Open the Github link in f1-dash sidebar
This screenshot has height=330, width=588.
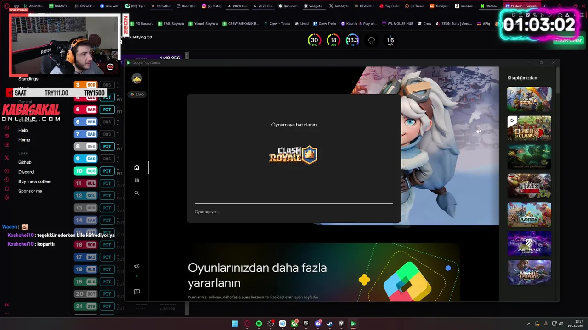click(x=25, y=162)
